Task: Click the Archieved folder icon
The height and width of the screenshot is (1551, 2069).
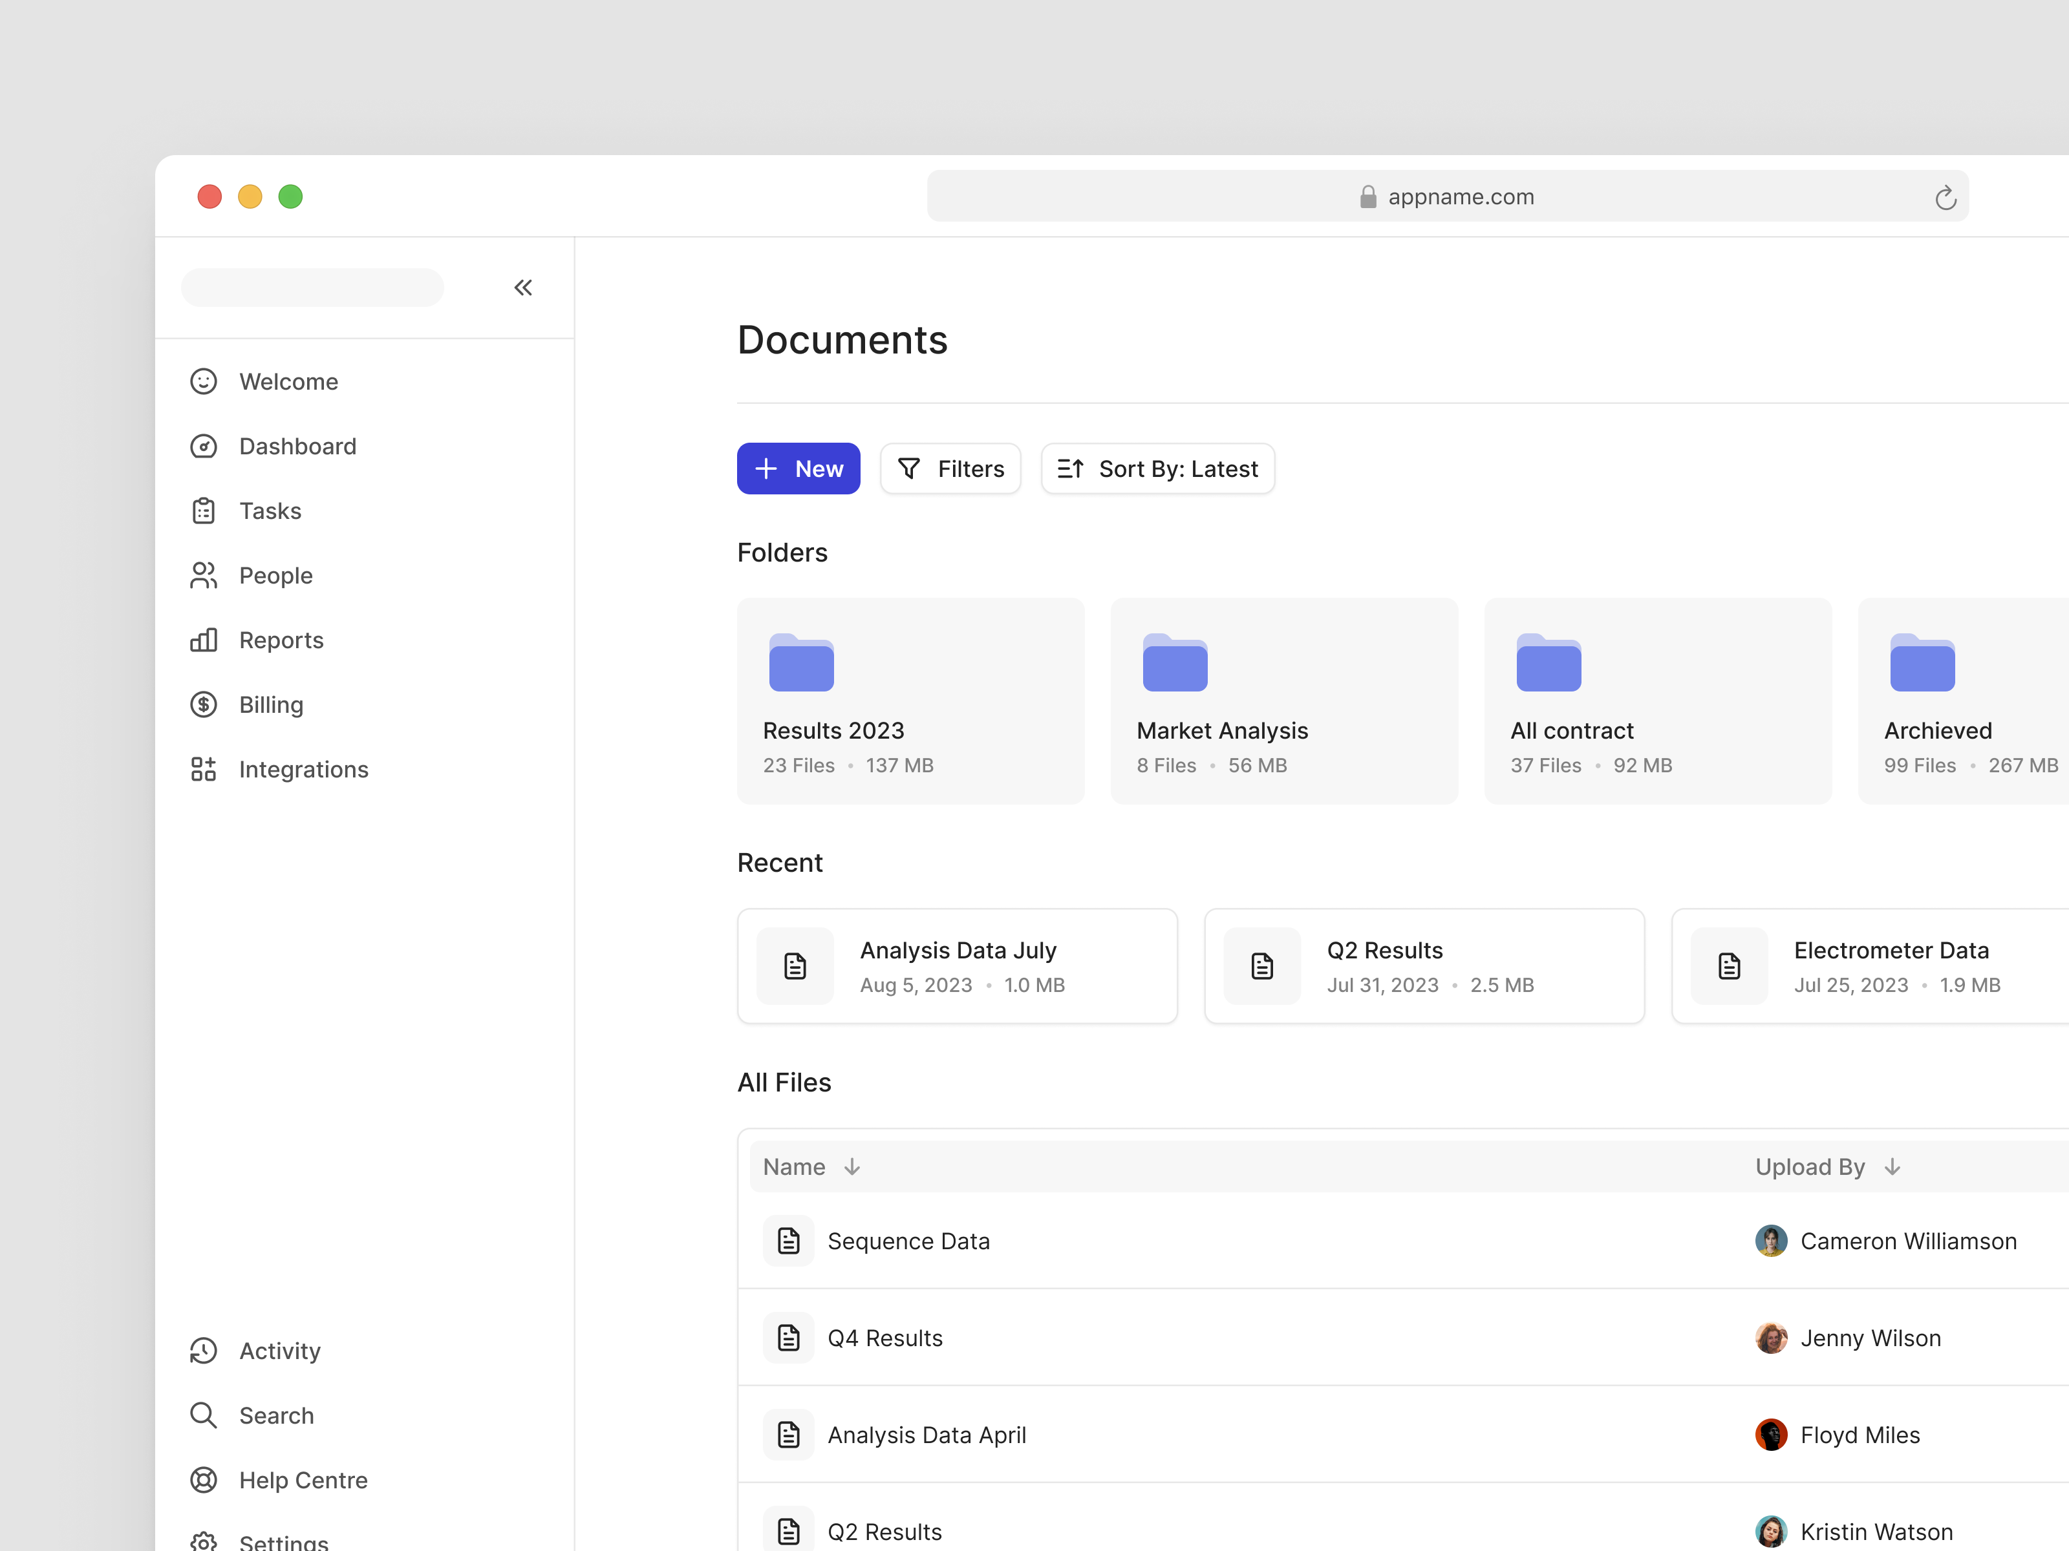Action: coord(1922,662)
